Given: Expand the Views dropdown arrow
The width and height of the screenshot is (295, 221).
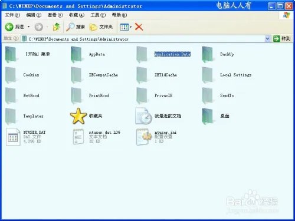Looking at the screenshot, I should (x=130, y=27).
